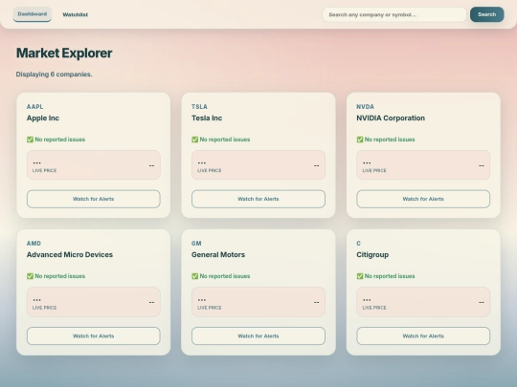Select the NVDA ticker symbol

[x=366, y=107]
